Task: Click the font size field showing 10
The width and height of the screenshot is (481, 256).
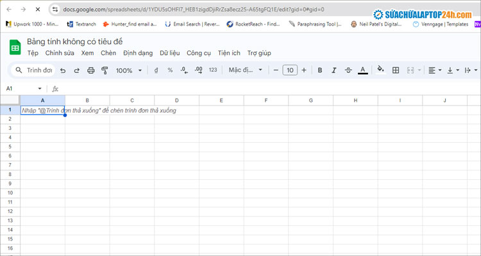Action: [290, 70]
